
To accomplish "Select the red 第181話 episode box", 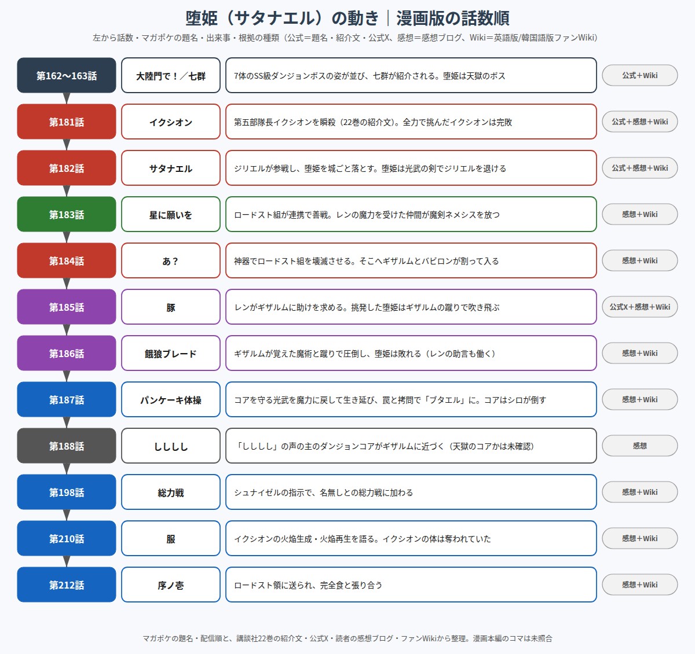I will click(67, 122).
